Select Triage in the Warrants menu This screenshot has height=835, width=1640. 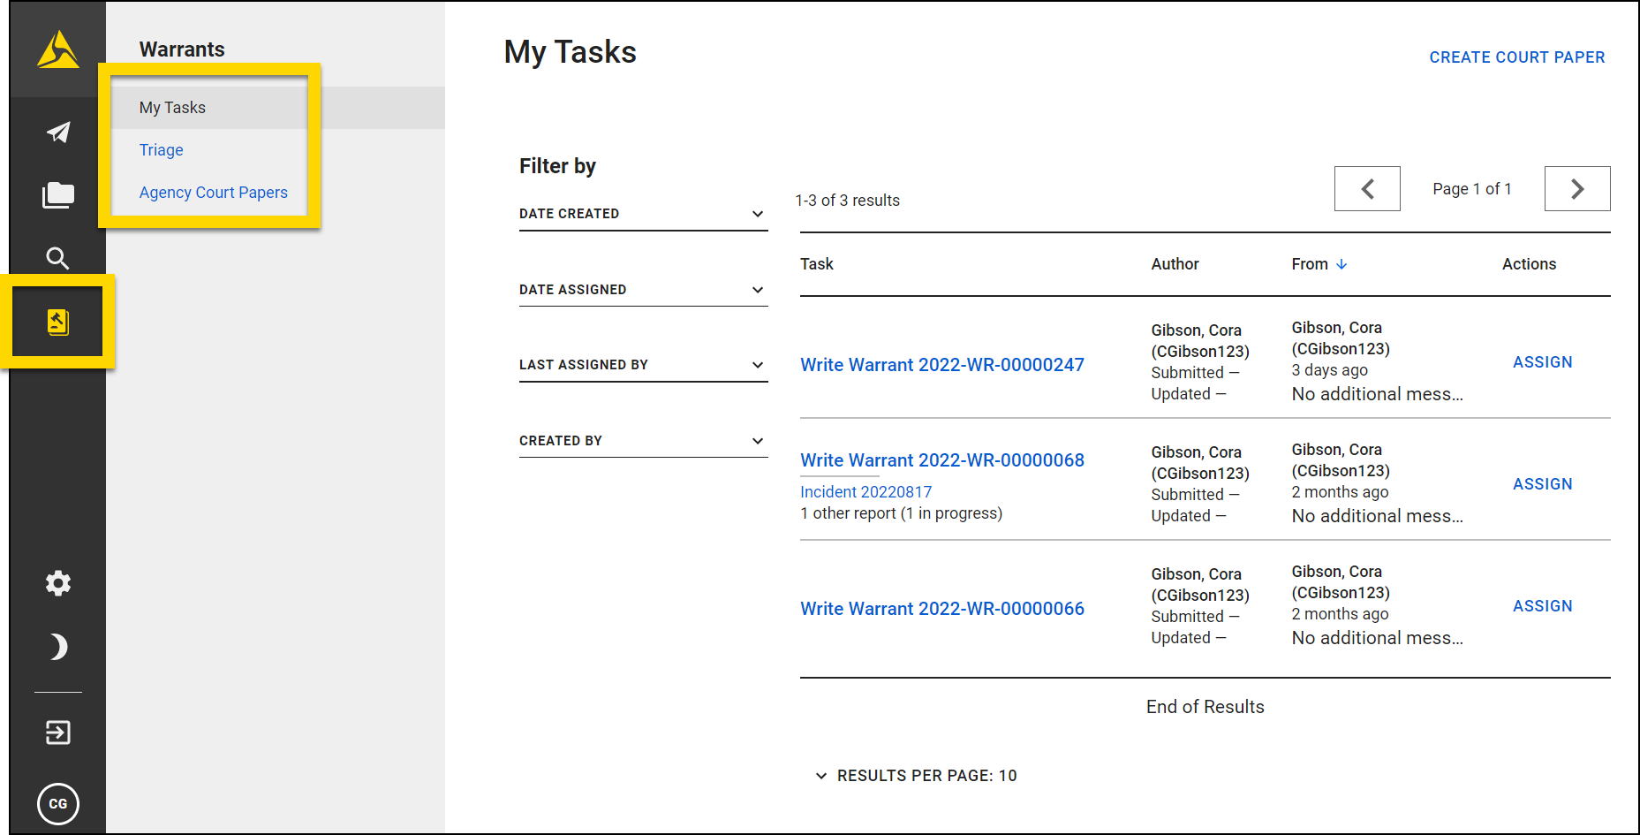coord(162,150)
